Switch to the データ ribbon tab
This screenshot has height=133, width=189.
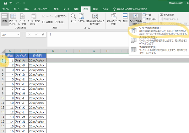click(x=66, y=9)
